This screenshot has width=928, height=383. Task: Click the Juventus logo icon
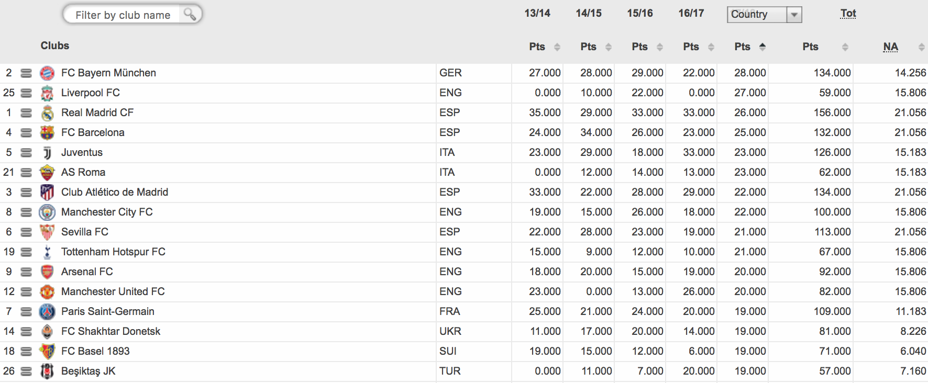(x=47, y=153)
